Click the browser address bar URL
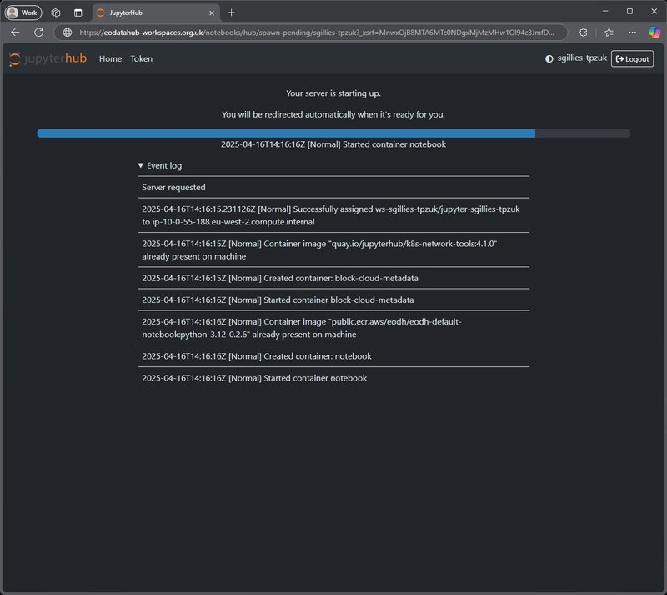667x595 pixels. [317, 32]
